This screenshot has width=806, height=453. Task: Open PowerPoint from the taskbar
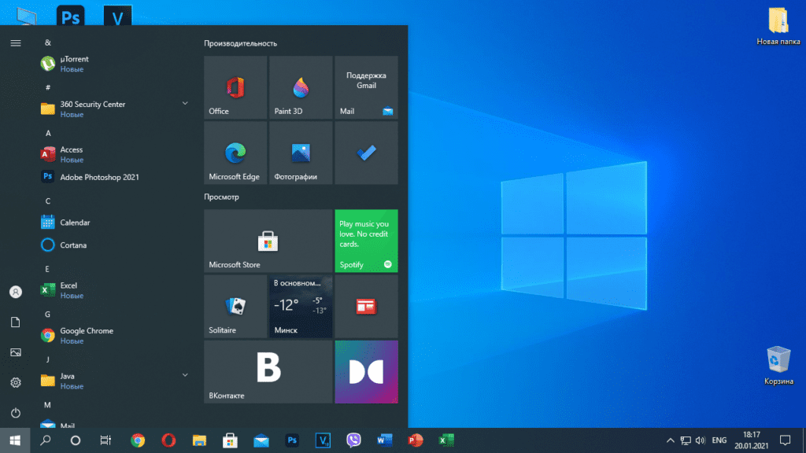tap(416, 440)
